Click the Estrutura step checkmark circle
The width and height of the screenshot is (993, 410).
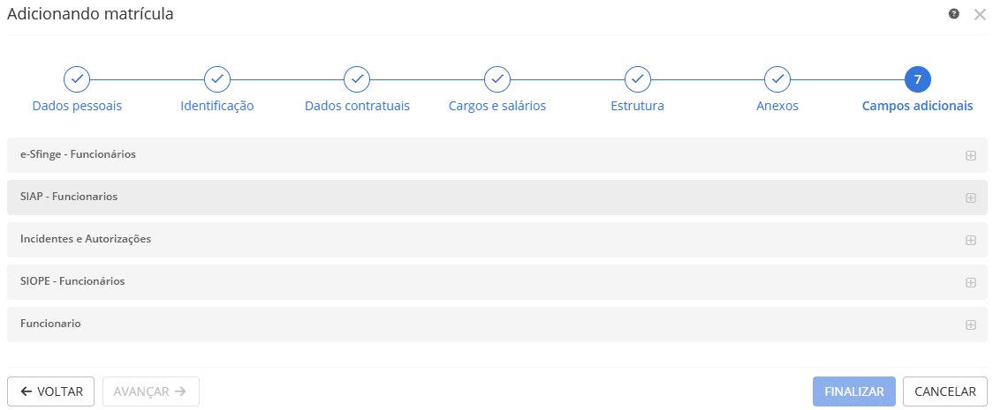point(638,79)
